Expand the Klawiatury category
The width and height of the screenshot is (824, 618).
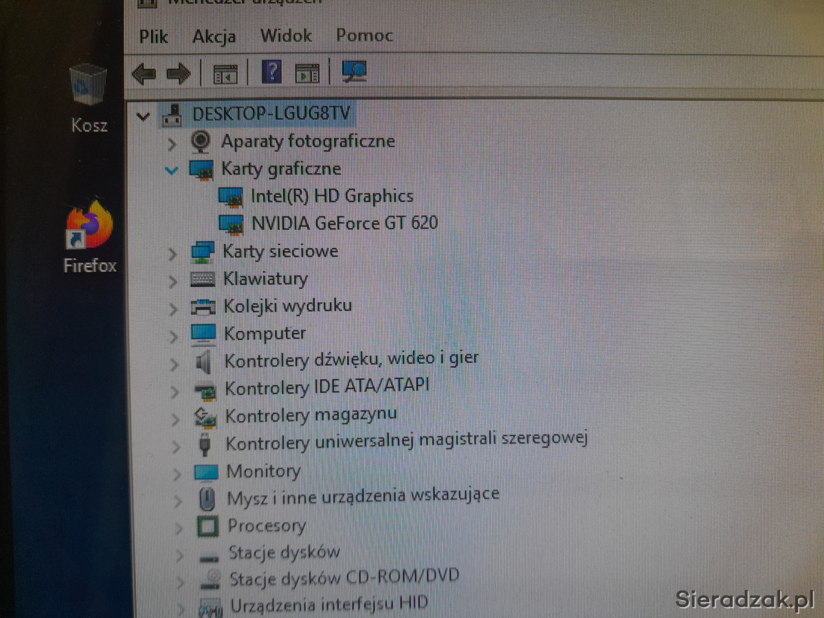173,281
